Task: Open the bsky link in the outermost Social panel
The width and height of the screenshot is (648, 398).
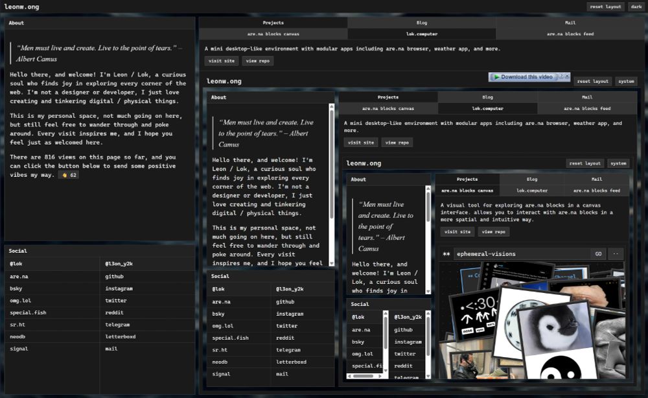Action: click(x=16, y=288)
